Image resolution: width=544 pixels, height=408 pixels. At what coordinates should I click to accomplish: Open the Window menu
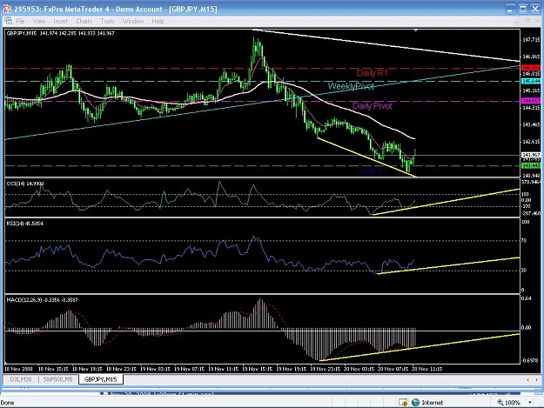pos(133,21)
